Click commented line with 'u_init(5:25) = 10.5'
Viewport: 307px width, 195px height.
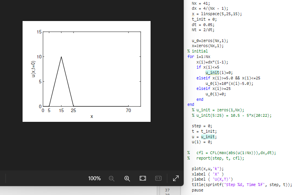(x=232, y=116)
